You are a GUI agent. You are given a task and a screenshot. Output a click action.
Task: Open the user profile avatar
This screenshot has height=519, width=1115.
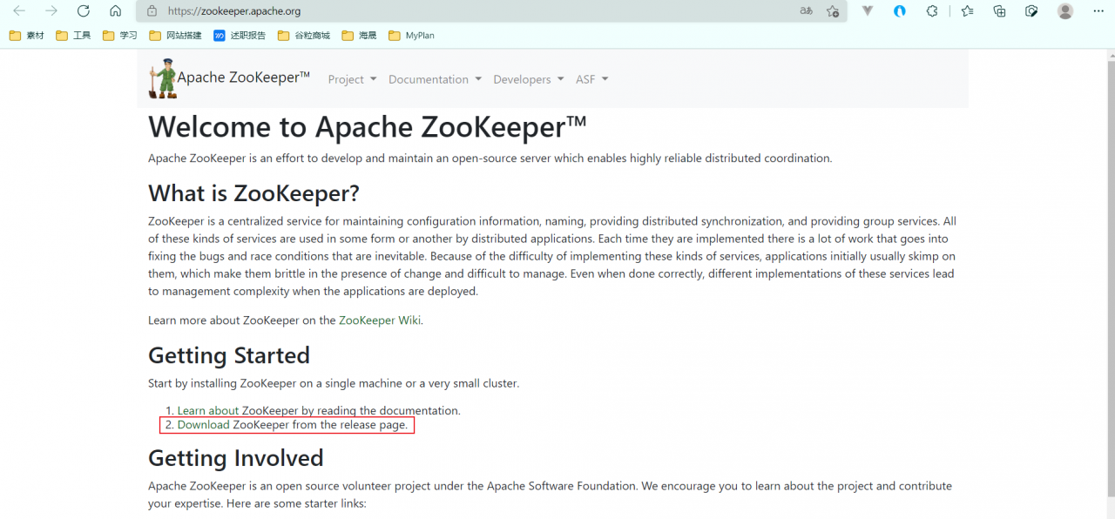pyautogui.click(x=1065, y=11)
